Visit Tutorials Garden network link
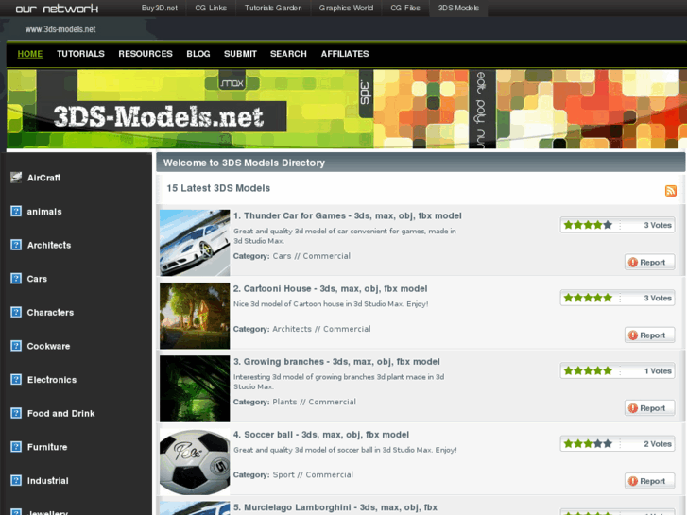Viewport: 687px width, 515px height. [x=273, y=8]
